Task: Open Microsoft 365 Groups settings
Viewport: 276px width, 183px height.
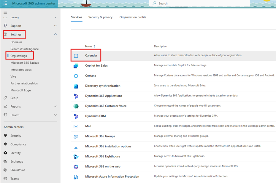Action: 100,136
